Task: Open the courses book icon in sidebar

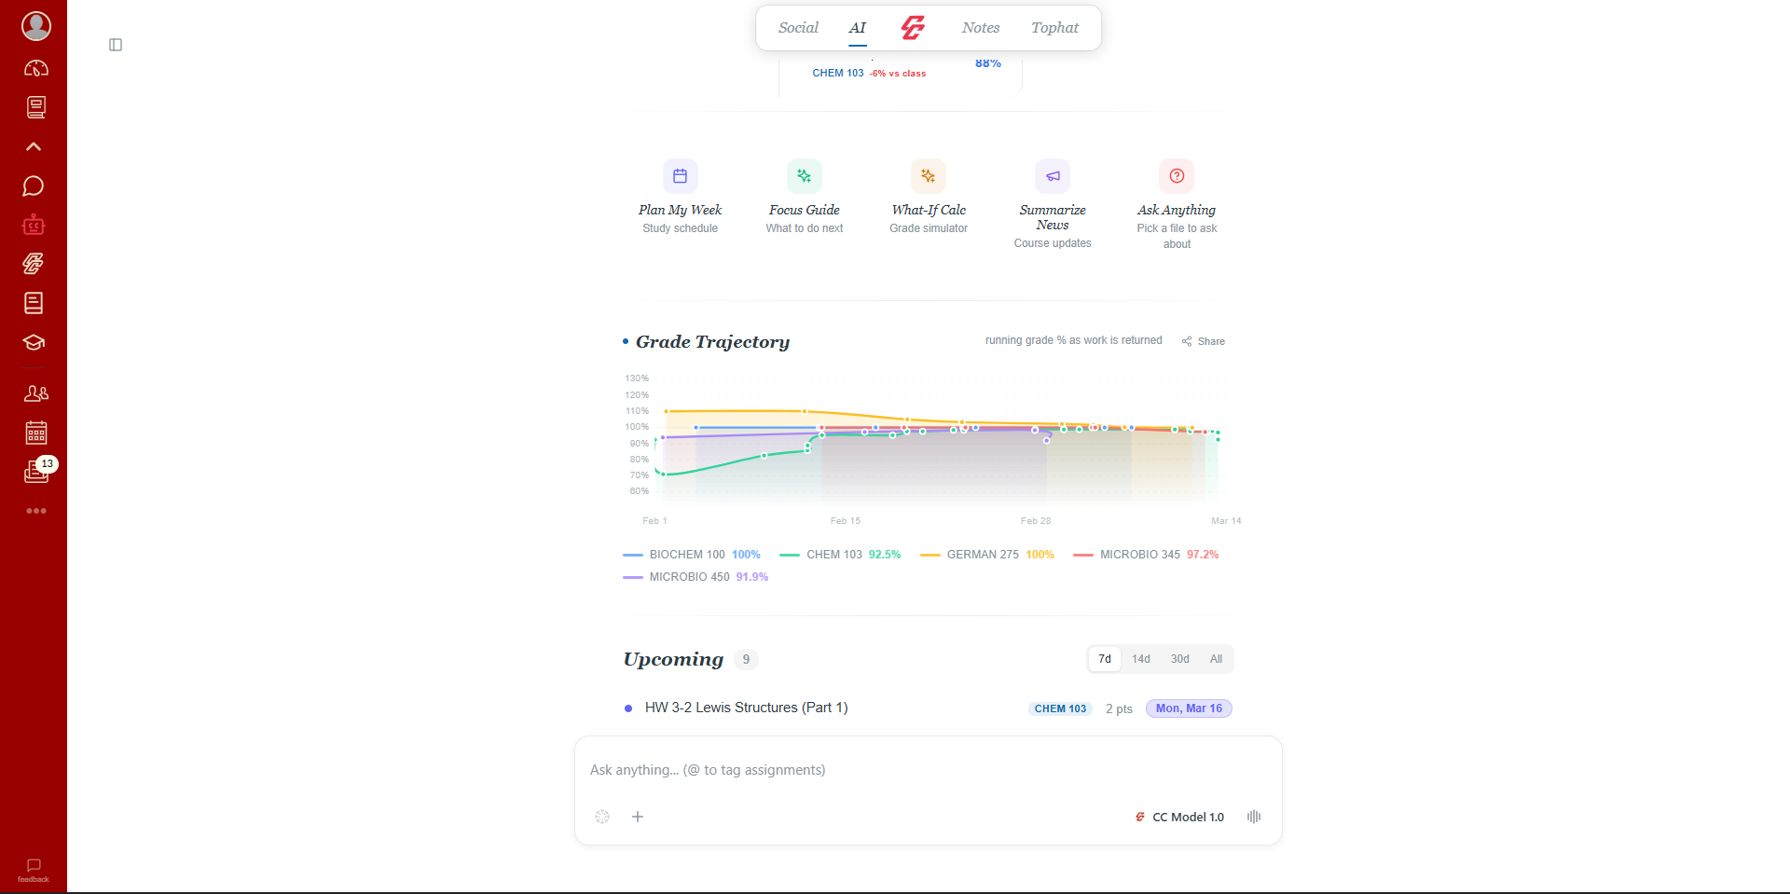Action: [35, 107]
